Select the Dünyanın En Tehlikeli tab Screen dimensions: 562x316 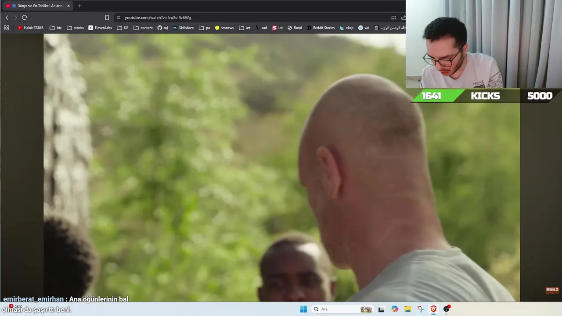point(37,6)
